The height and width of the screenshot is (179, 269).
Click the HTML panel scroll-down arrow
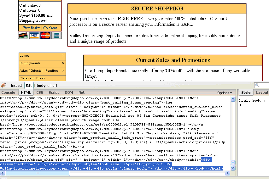click(233, 168)
